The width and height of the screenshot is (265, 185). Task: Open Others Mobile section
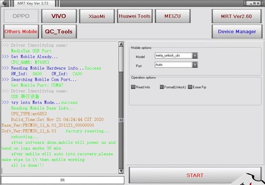pyautogui.click(x=21, y=31)
